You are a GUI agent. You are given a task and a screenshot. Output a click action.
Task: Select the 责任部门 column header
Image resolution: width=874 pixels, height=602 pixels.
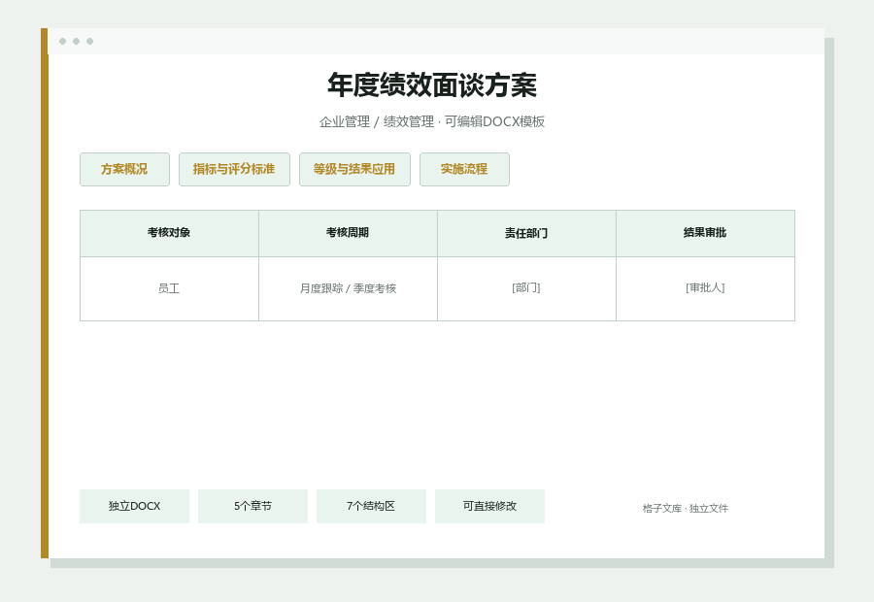tap(526, 233)
